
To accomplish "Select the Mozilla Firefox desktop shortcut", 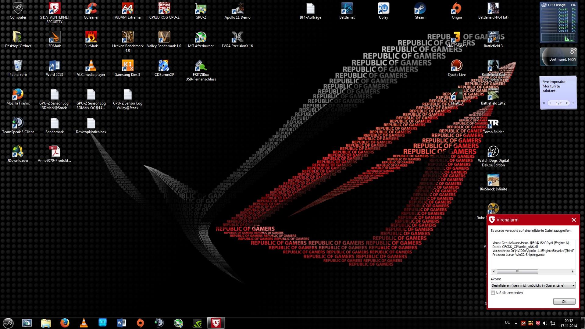I will click(x=18, y=97).
